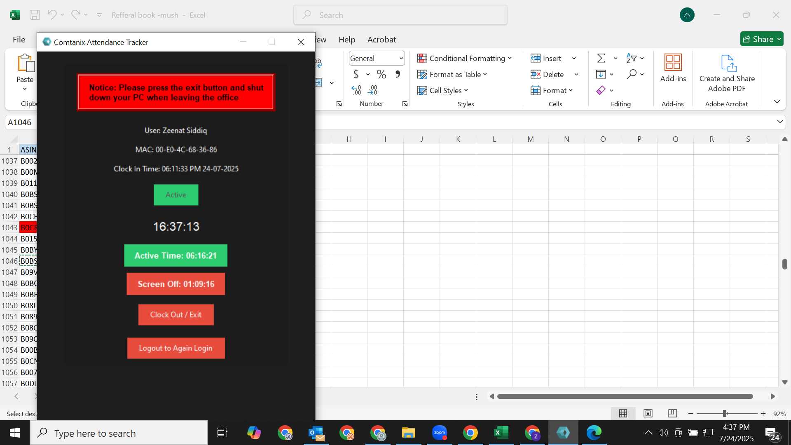Open the Acrobat tab
The height and width of the screenshot is (445, 791).
tap(381, 40)
